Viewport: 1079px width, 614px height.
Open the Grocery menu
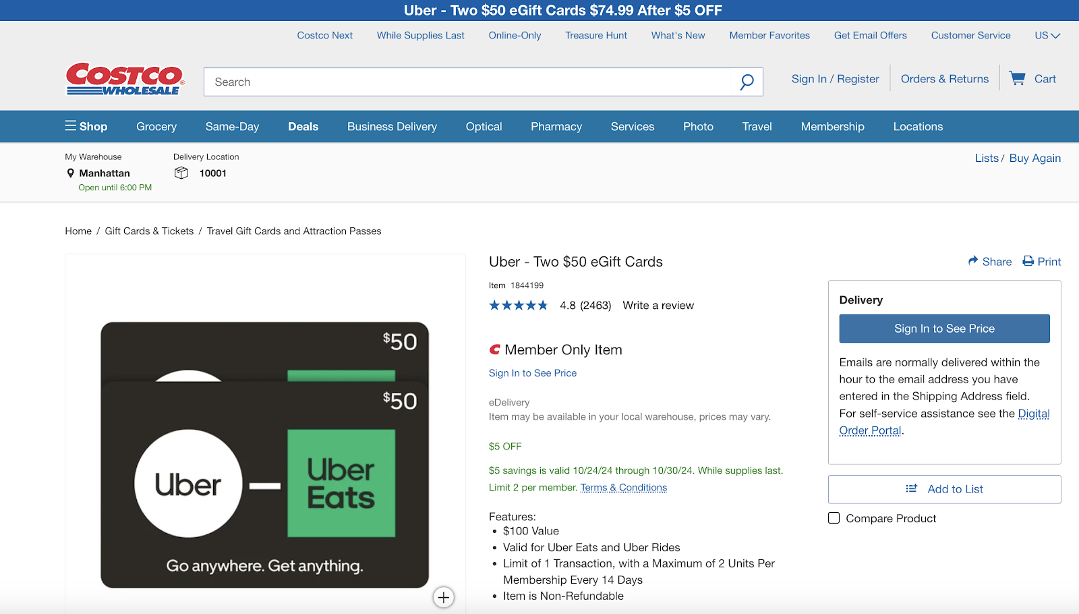[x=156, y=126]
